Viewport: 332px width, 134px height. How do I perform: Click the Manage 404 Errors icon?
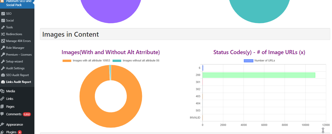click(3, 41)
